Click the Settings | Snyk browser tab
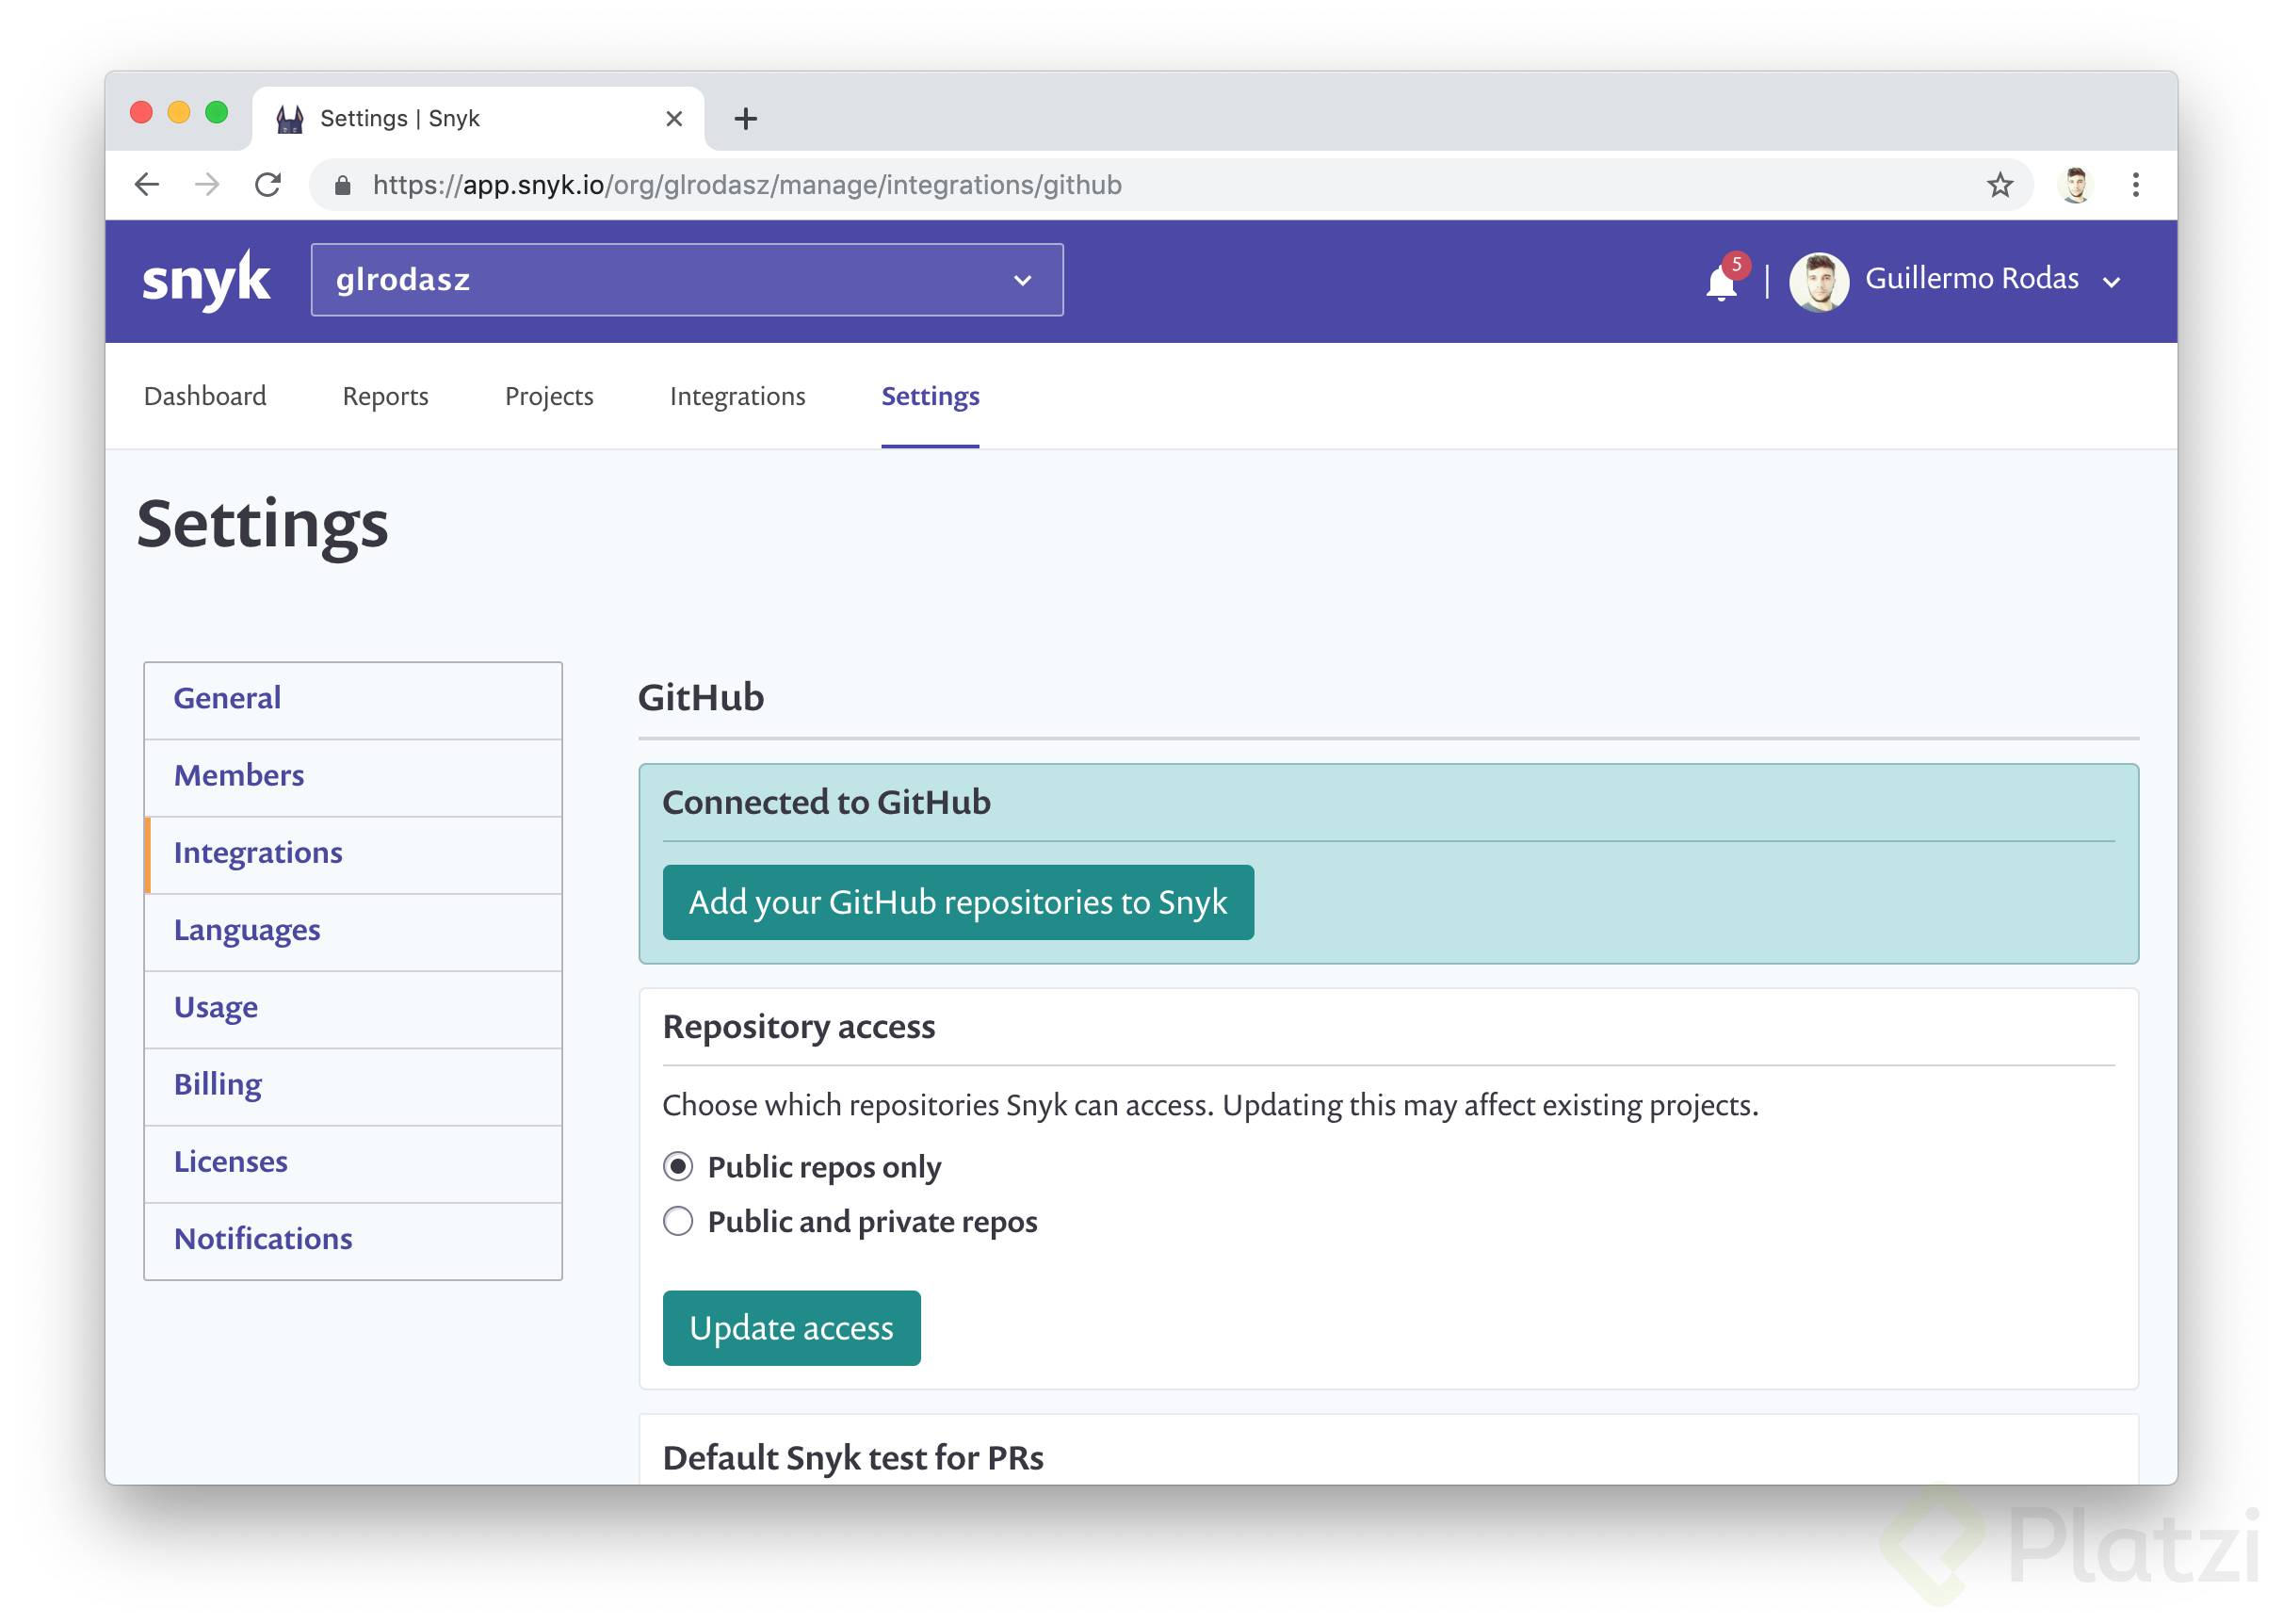The image size is (2283, 1624). coord(478,119)
